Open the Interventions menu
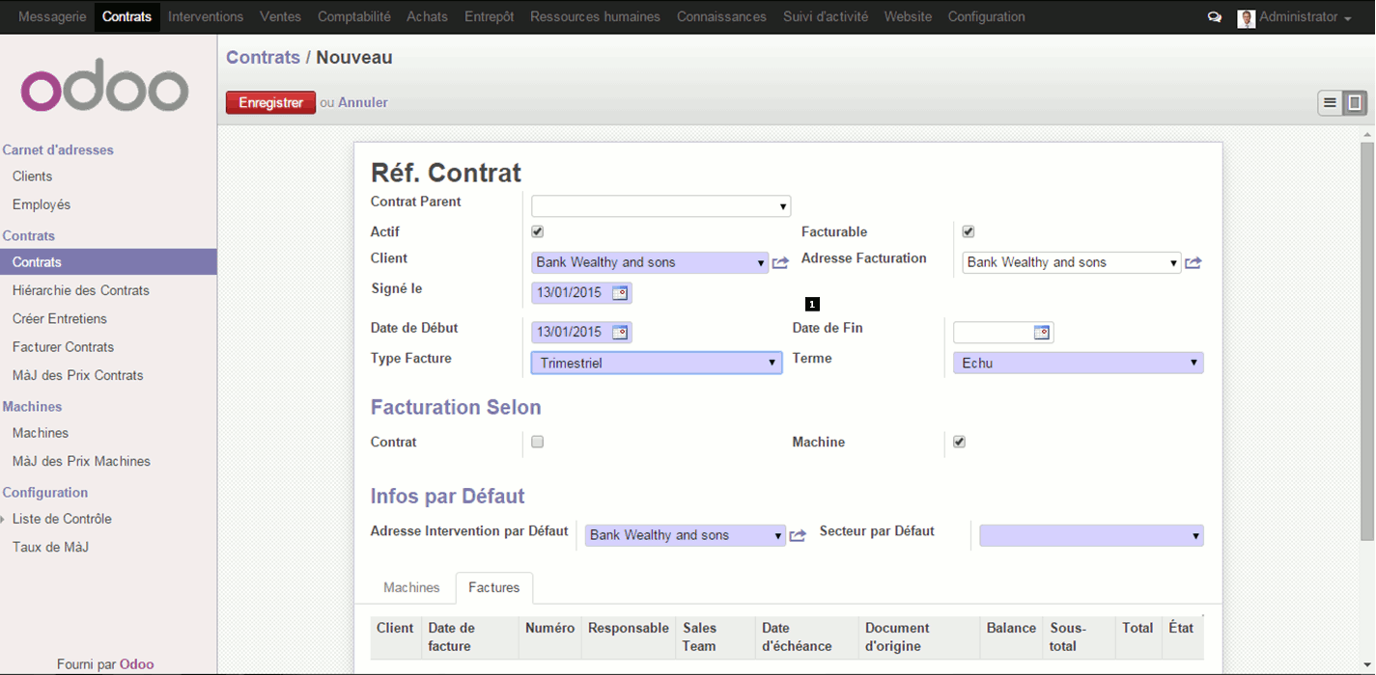The height and width of the screenshot is (675, 1376). 206,17
